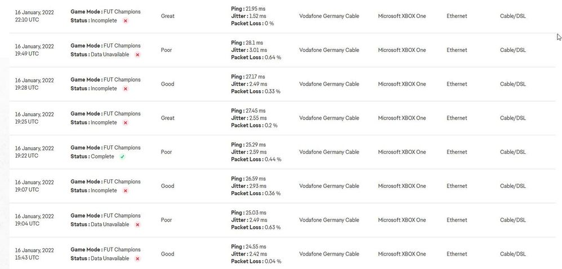This screenshot has height=269, width=562.
Task: Click Packet Loss 0.04 % value
Action: (273, 262)
